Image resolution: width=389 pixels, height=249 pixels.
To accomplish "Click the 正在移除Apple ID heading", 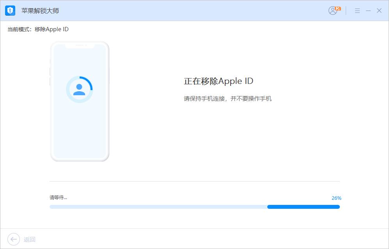I will (x=218, y=81).
